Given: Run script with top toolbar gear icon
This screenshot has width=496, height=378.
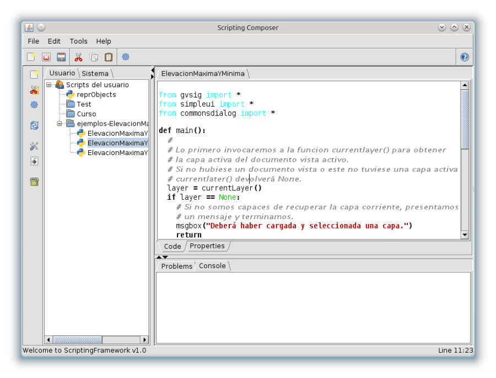Looking at the screenshot, I should coord(126,57).
